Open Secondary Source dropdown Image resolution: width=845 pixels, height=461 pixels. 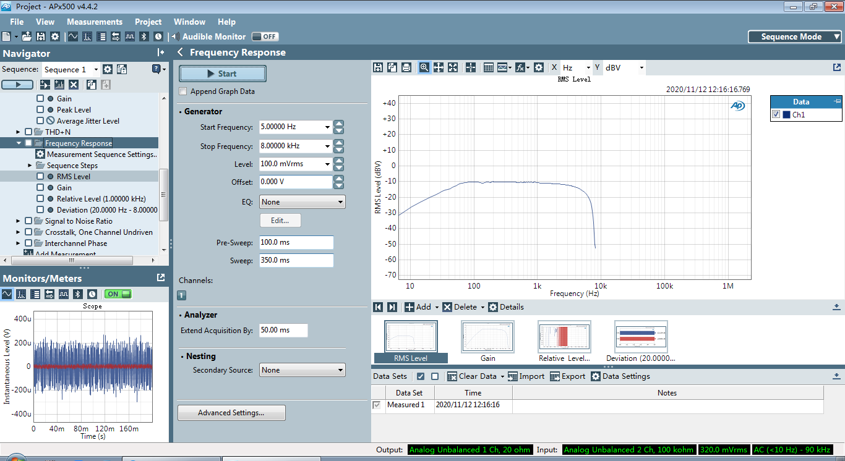coord(302,370)
